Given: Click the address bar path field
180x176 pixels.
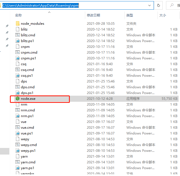Looking at the screenshot, I should tap(77, 5).
